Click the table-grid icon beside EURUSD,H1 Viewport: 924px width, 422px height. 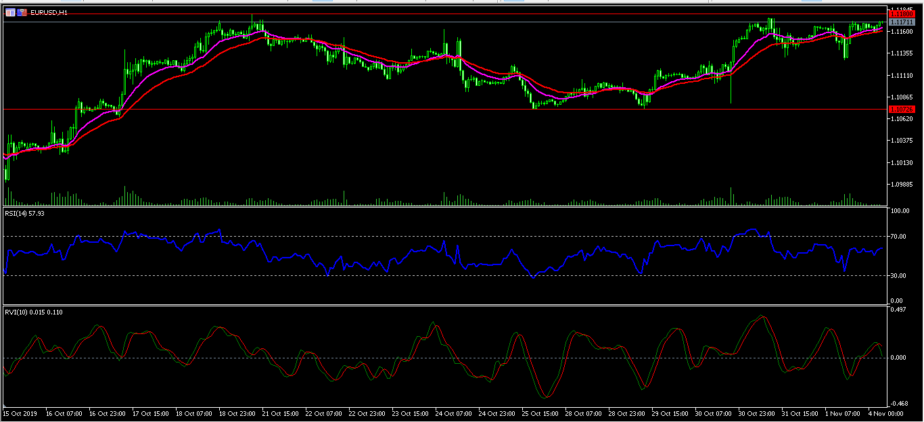click(x=10, y=12)
